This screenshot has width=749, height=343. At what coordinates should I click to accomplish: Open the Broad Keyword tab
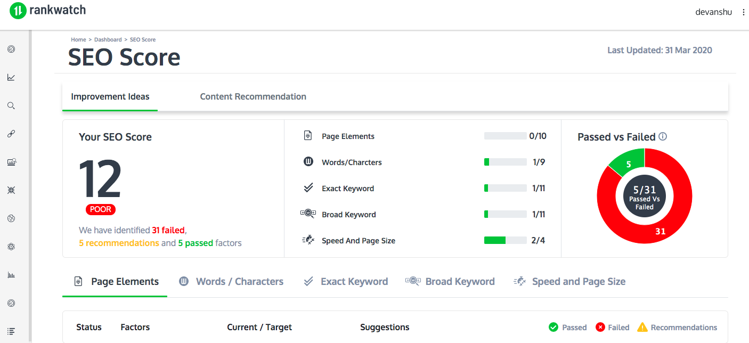click(450, 281)
